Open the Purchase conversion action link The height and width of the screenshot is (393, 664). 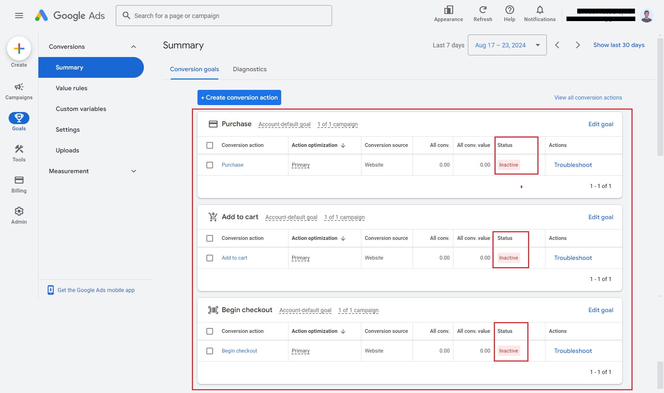click(232, 165)
